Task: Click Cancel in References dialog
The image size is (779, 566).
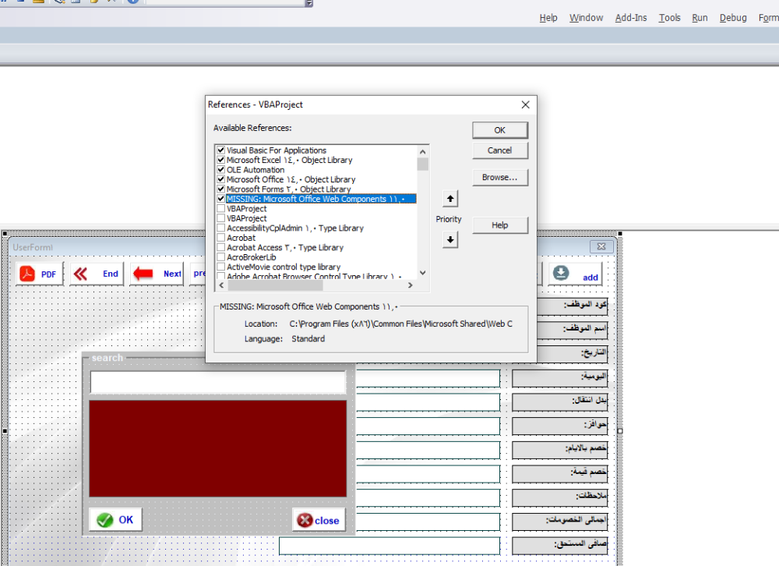Action: (x=500, y=150)
